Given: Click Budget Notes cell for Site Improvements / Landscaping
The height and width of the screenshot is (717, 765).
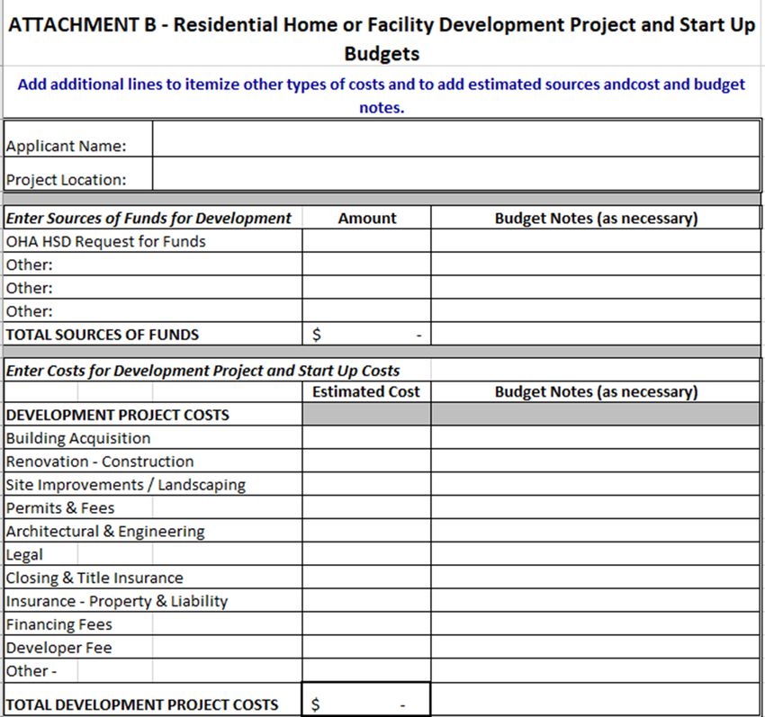Looking at the screenshot, I should click(x=596, y=484).
